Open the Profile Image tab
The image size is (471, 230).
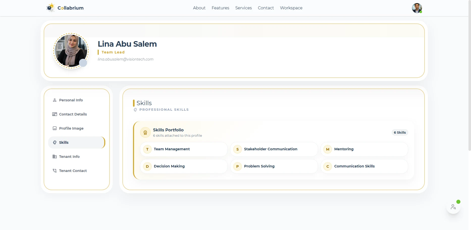(x=76, y=128)
